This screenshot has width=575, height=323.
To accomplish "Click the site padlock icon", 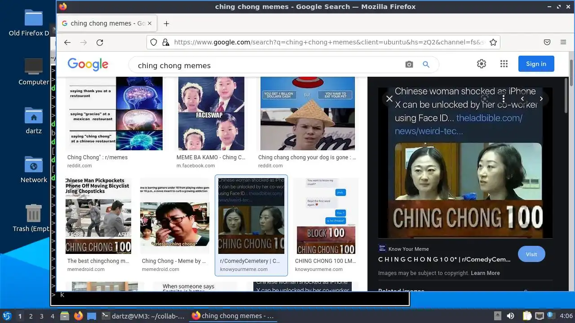I will point(165,42).
